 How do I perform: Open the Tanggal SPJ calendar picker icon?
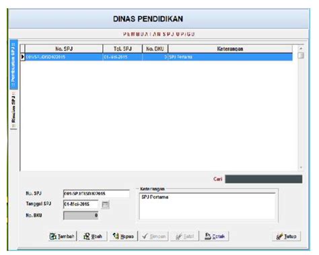106,205
